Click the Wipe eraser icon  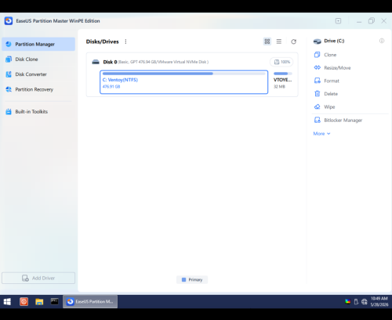click(x=318, y=106)
